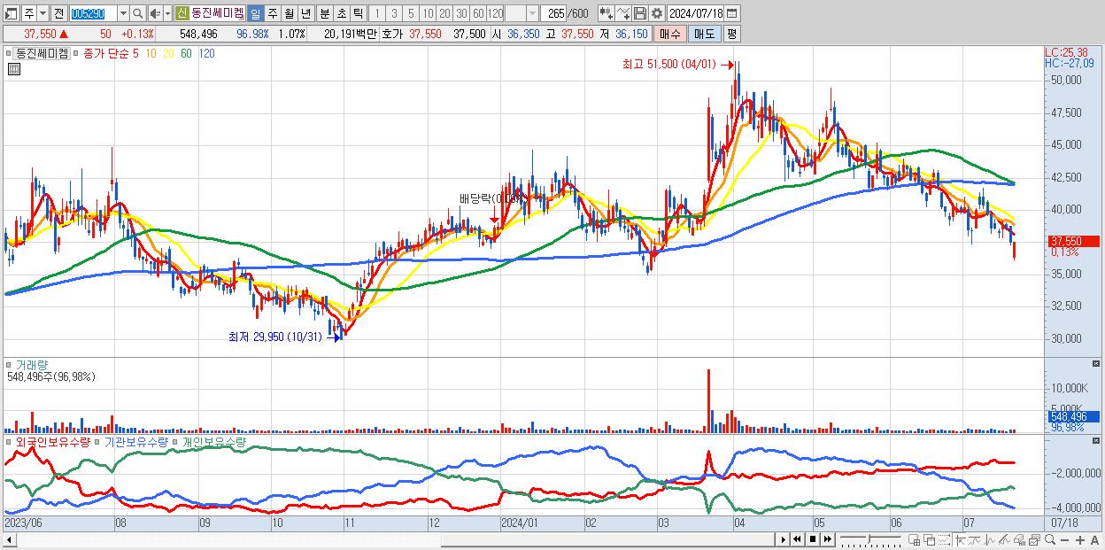Click the 기관보유수량 indicator legend
This screenshot has width=1105, height=550.
click(137, 441)
